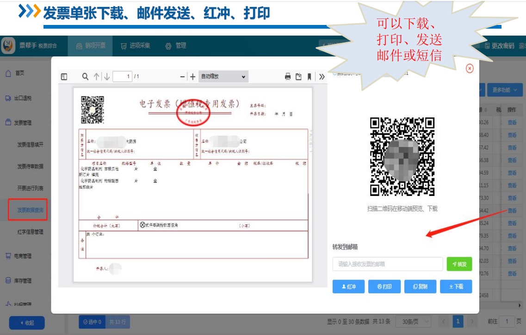
Task: Click the bookmark icon in PDF toolbar
Action: 309,77
